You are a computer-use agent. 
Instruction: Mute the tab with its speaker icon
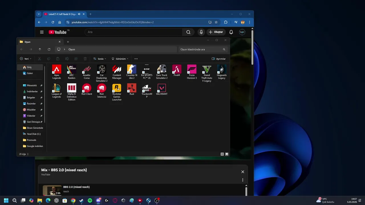pos(79,14)
